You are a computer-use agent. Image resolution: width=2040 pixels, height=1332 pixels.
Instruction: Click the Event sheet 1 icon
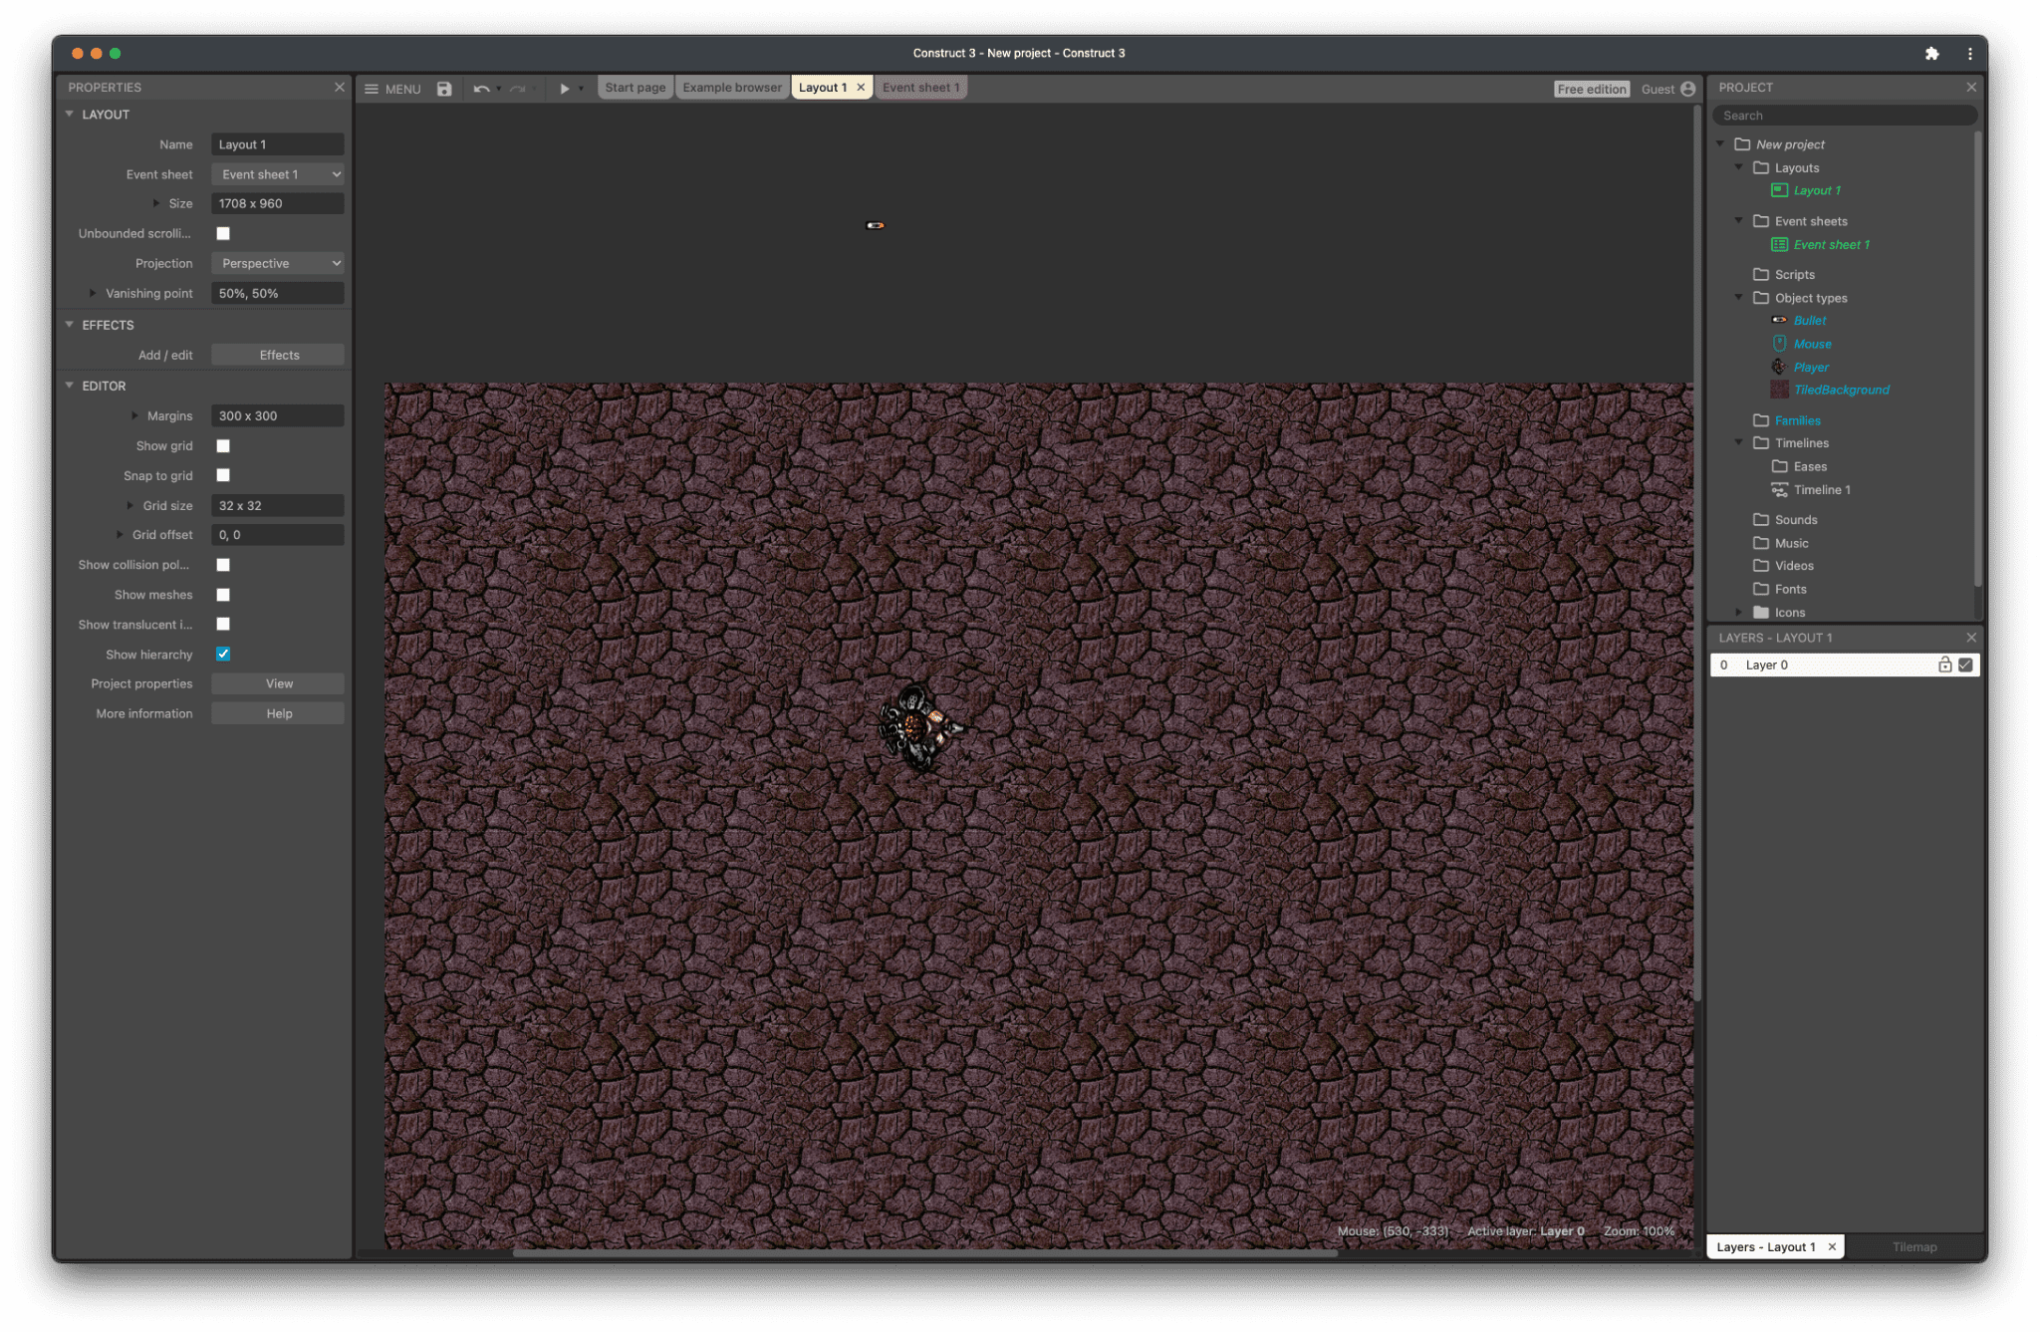click(x=1781, y=244)
